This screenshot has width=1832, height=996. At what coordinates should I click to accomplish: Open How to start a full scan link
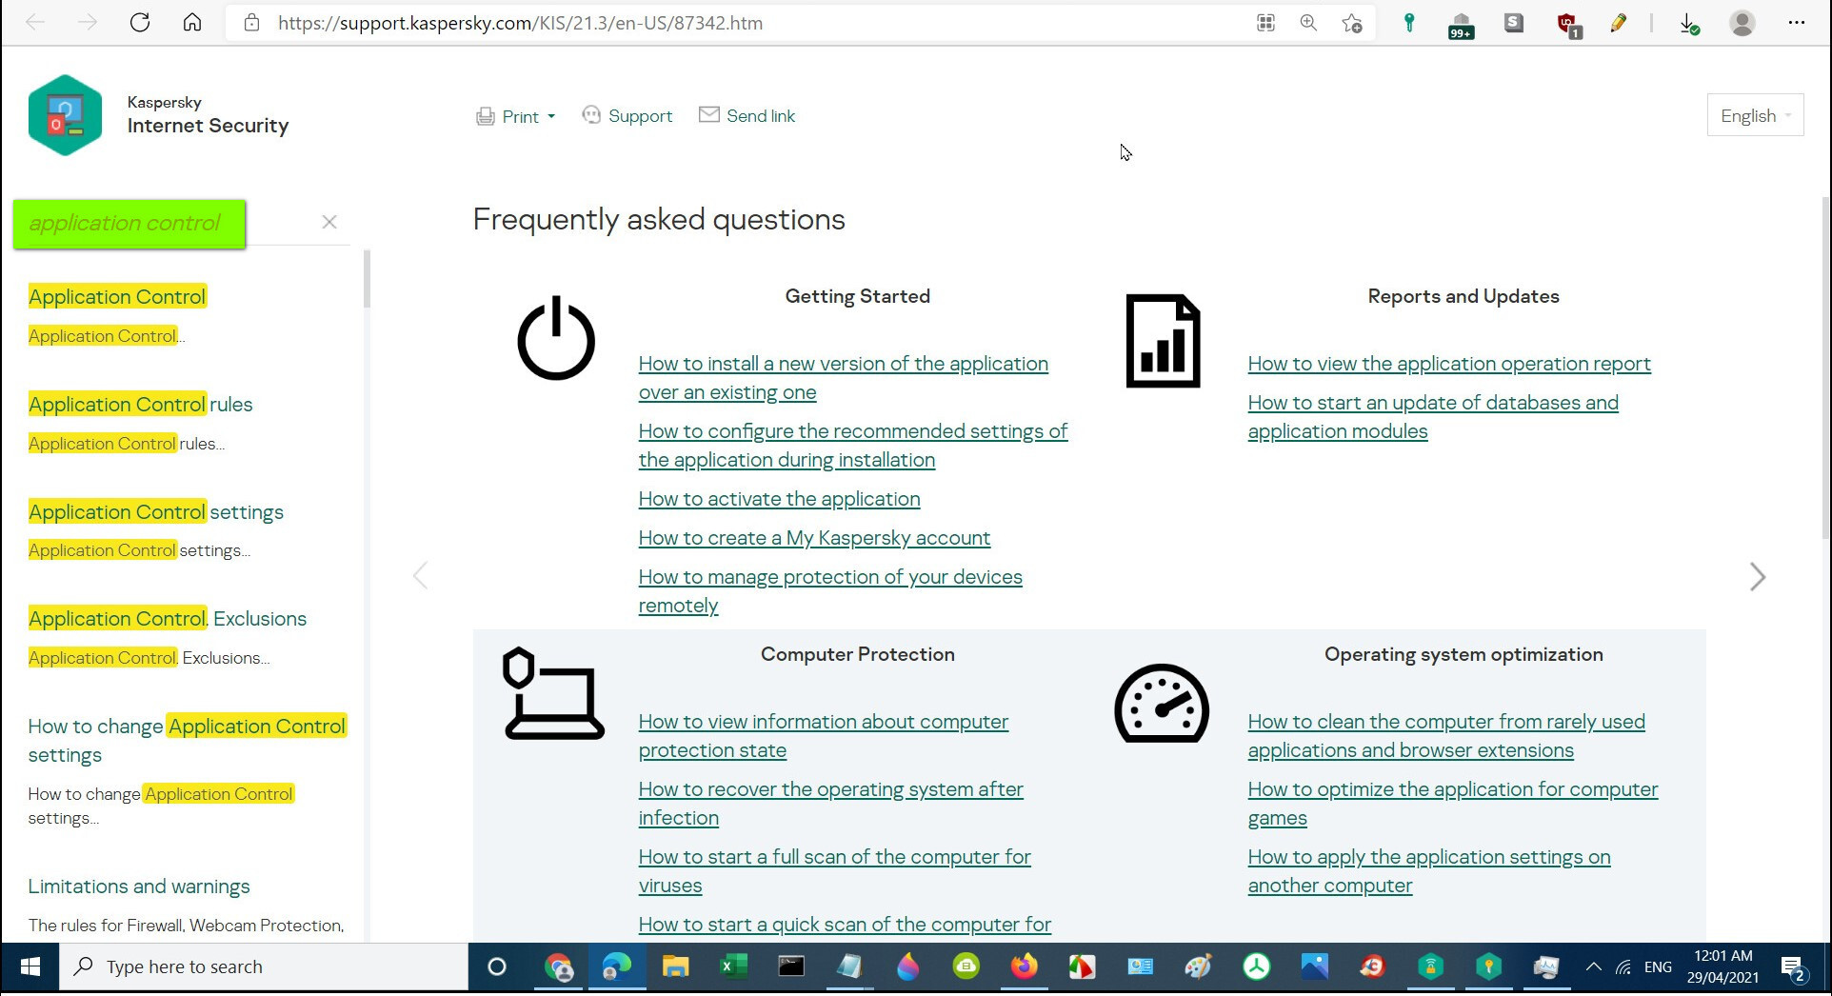(834, 870)
